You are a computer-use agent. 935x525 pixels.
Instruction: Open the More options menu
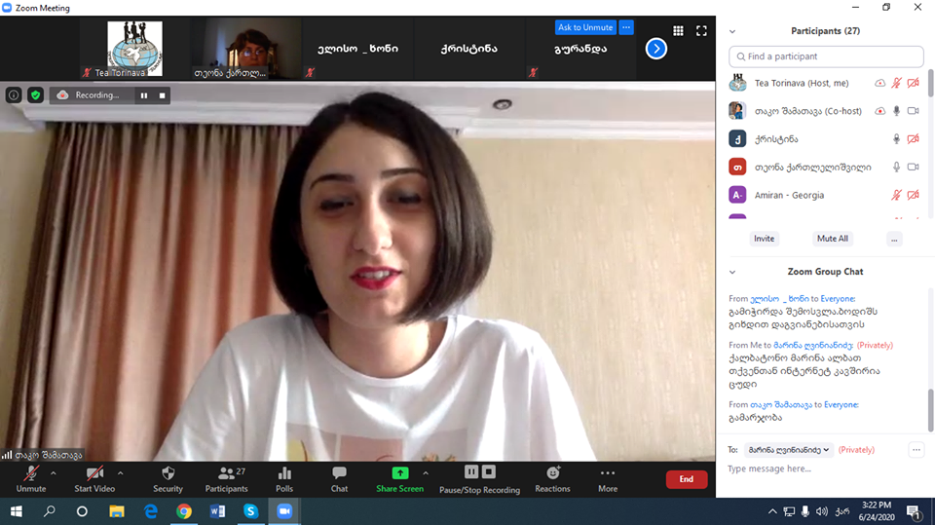click(x=608, y=479)
